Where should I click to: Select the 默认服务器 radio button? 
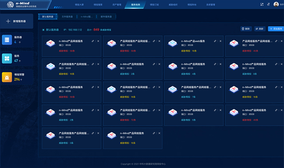(x=43, y=30)
